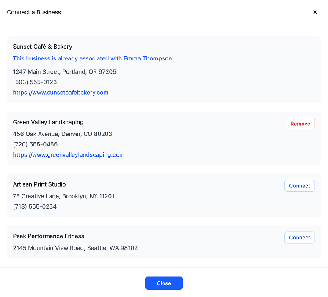The image size is (328, 297).
Task: Dismiss the dialog with the X icon
Action: (x=315, y=12)
